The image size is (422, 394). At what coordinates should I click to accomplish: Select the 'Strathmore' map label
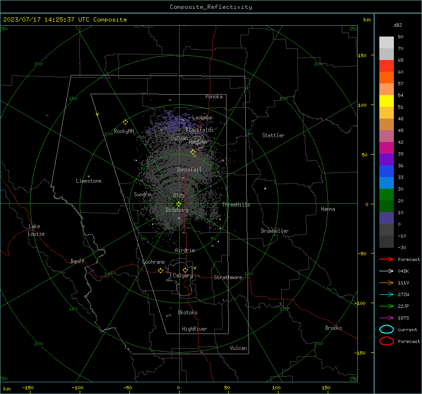click(x=228, y=277)
